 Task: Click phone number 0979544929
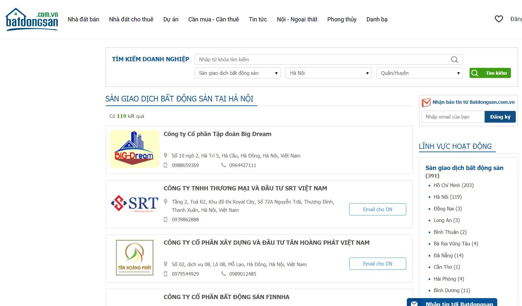tap(185, 274)
